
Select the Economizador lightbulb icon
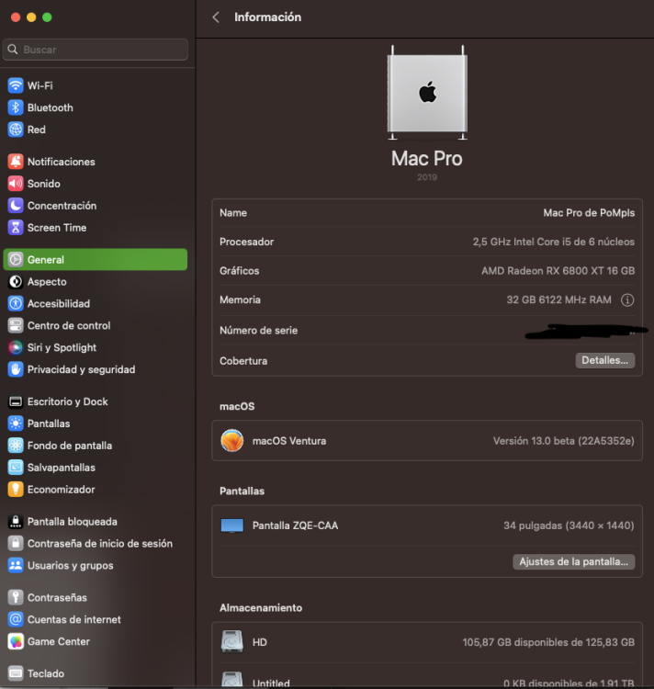16,489
